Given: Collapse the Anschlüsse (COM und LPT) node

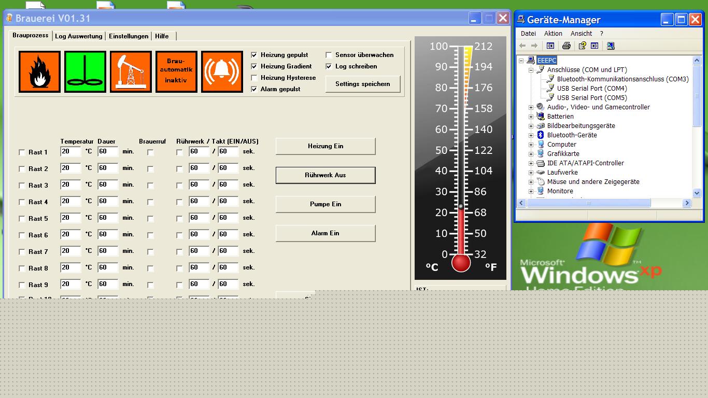Looking at the screenshot, I should [531, 70].
